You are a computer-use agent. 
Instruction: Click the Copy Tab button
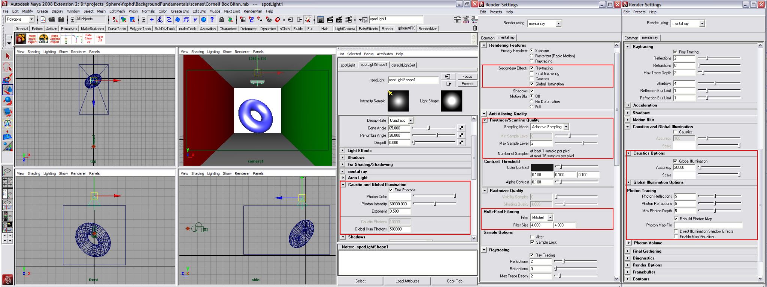[454, 281]
